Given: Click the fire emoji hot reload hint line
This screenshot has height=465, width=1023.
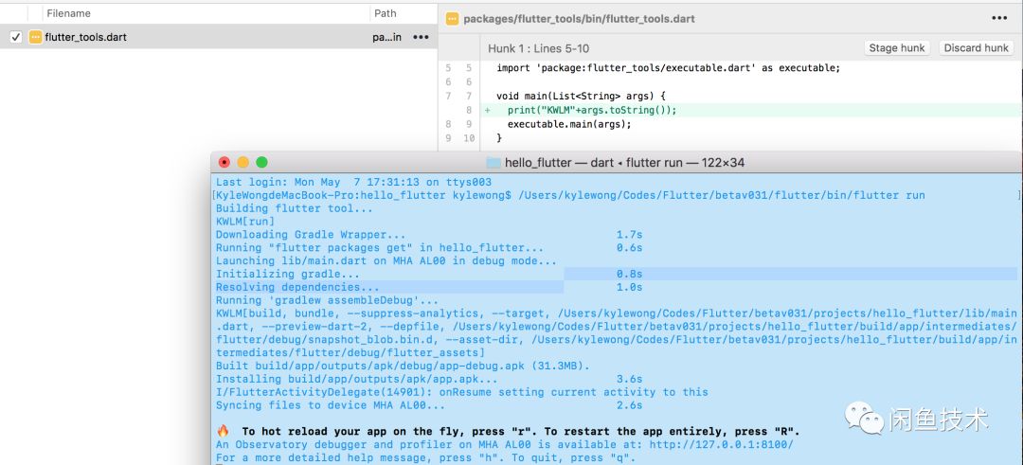Looking at the screenshot, I should (509, 432).
